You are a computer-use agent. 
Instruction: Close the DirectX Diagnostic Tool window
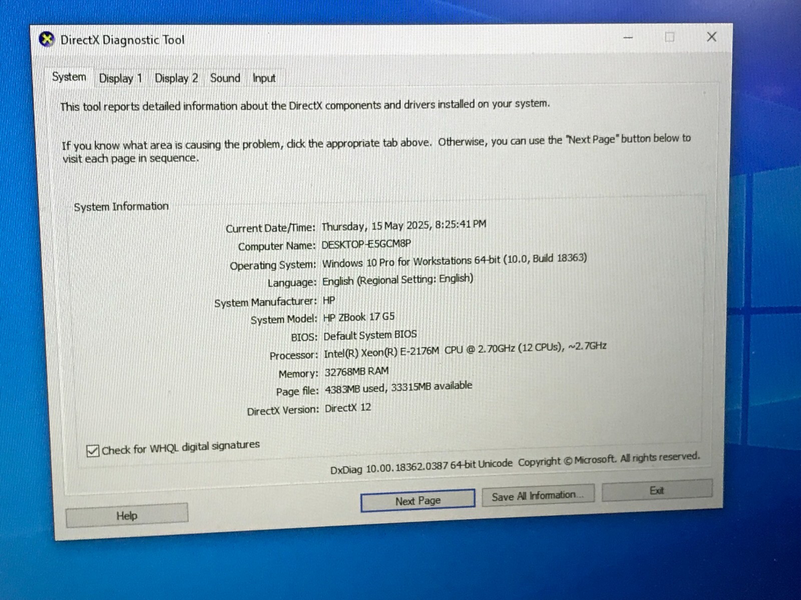coord(711,36)
